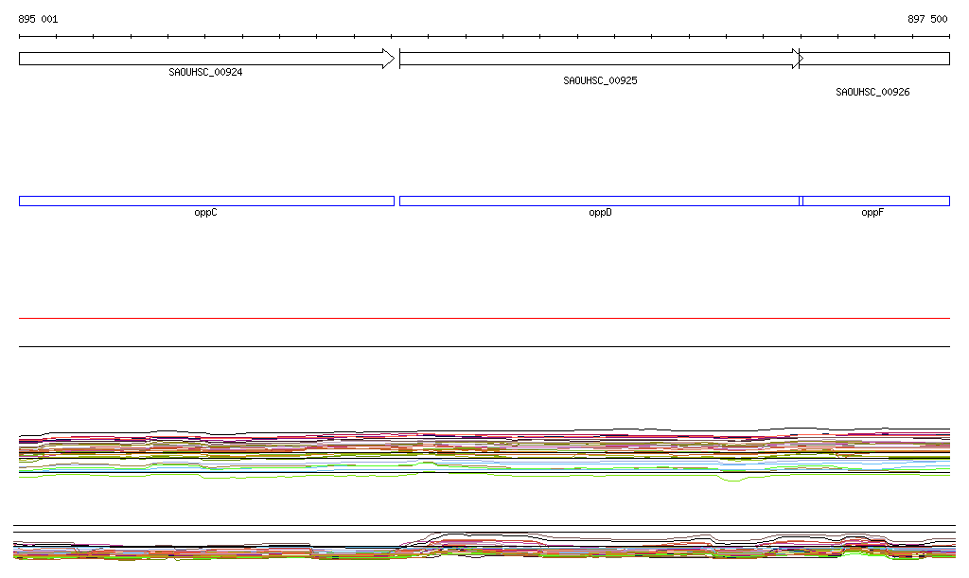Pick the blue oppF feature box
The image size is (969, 578).
(x=875, y=201)
